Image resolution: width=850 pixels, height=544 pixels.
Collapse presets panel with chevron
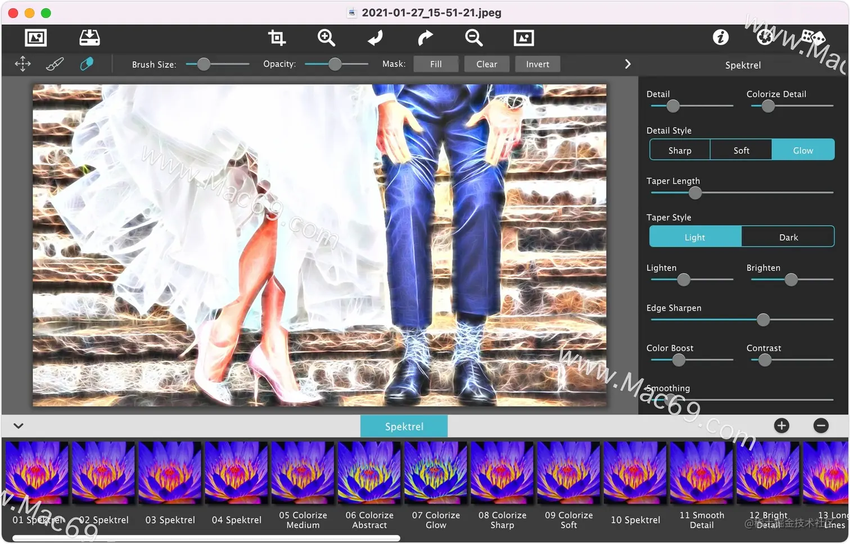coord(19,426)
